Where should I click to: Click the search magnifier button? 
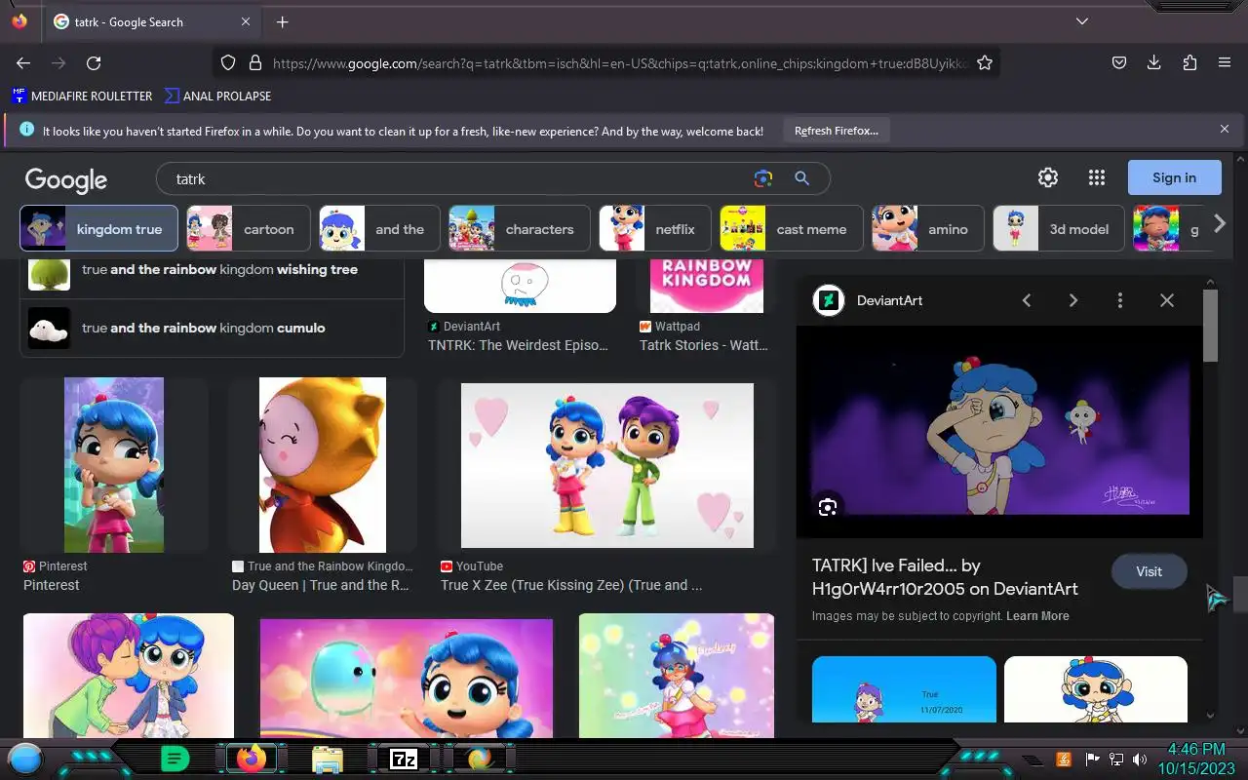(x=801, y=178)
